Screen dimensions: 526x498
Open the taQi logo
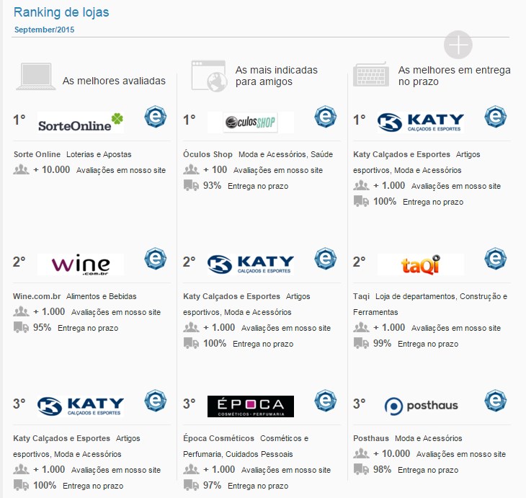(421, 264)
